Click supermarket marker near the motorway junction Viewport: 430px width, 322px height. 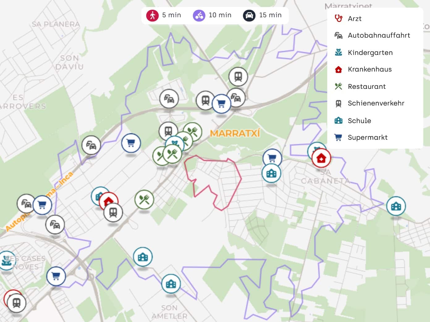(221, 103)
